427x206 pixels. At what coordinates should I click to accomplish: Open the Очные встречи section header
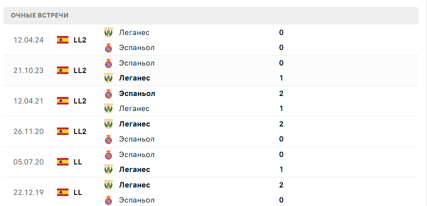tap(40, 15)
